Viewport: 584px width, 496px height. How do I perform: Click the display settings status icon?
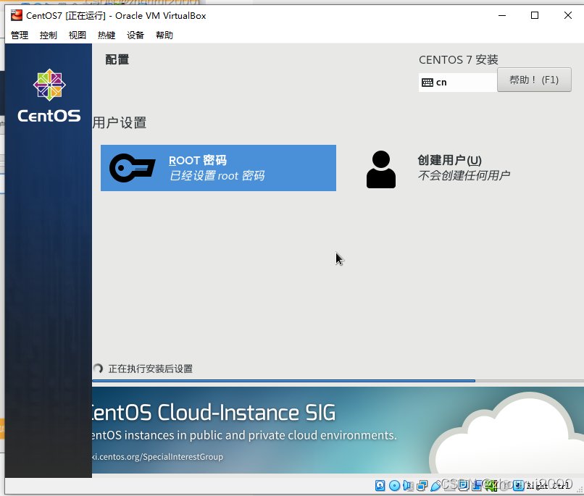[x=463, y=485]
